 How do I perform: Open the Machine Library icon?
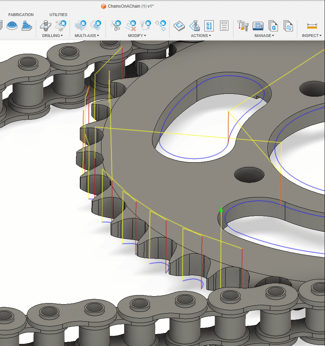click(x=258, y=25)
